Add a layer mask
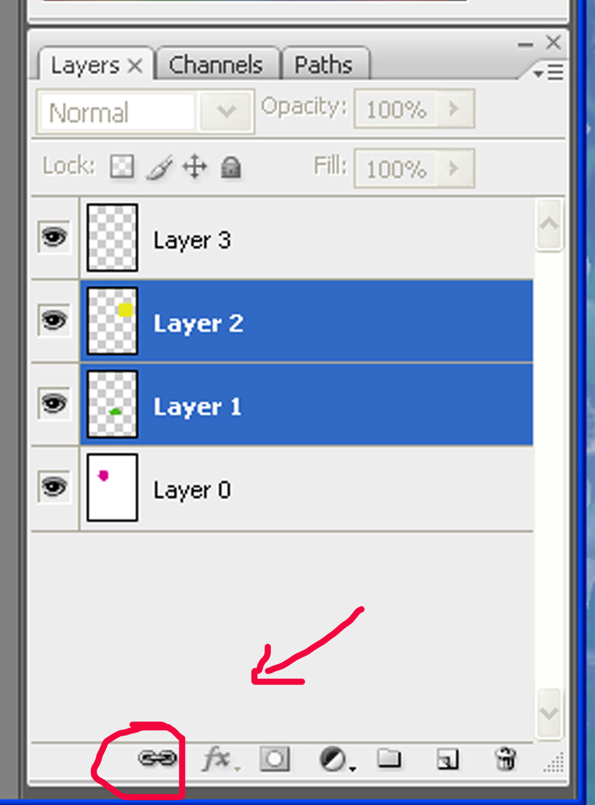 (x=274, y=759)
